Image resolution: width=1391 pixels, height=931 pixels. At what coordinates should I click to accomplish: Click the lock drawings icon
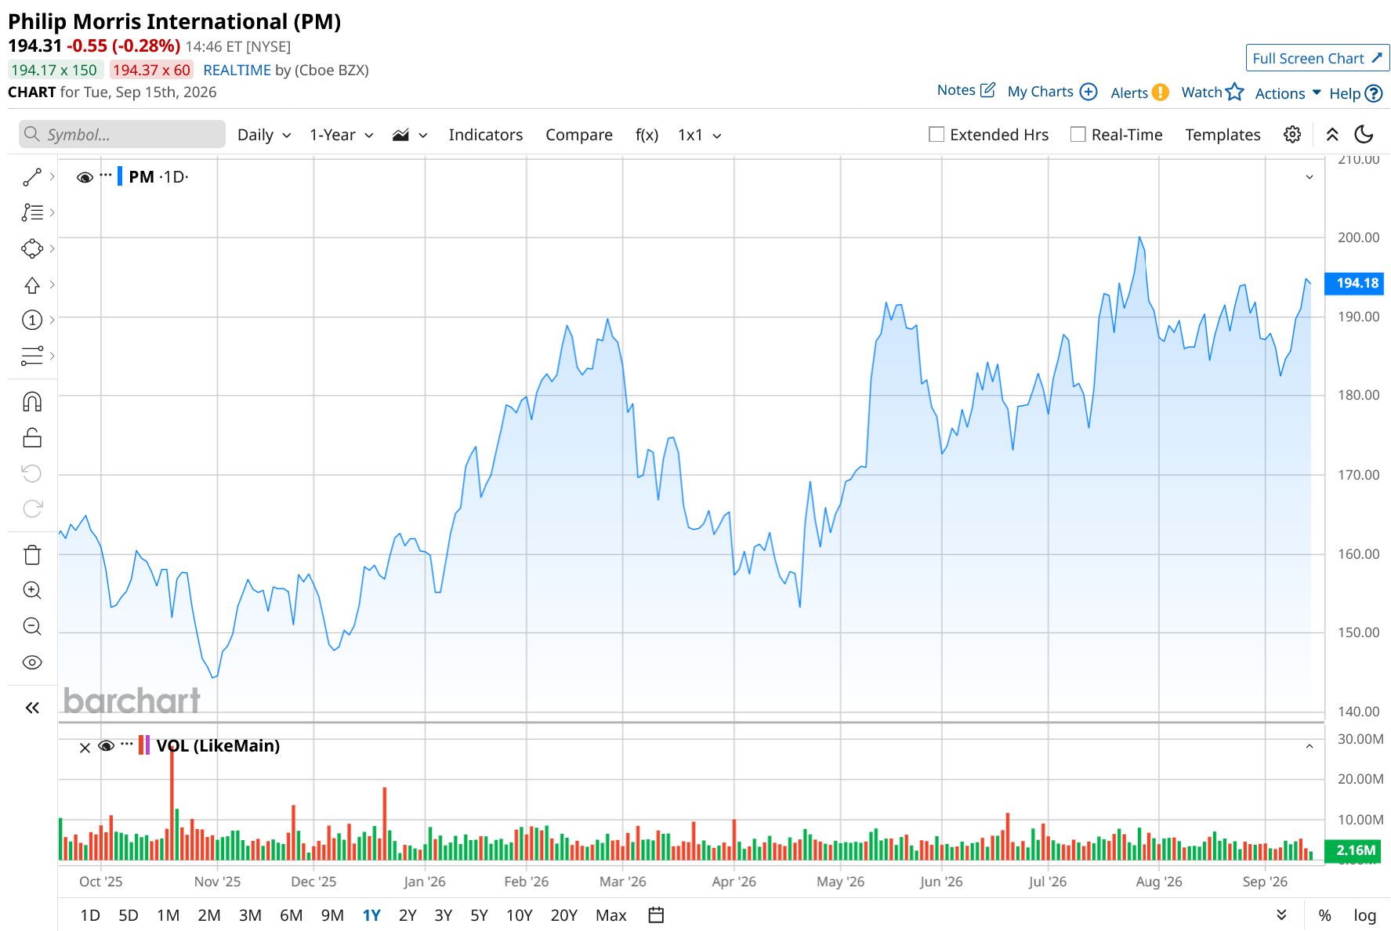point(32,437)
